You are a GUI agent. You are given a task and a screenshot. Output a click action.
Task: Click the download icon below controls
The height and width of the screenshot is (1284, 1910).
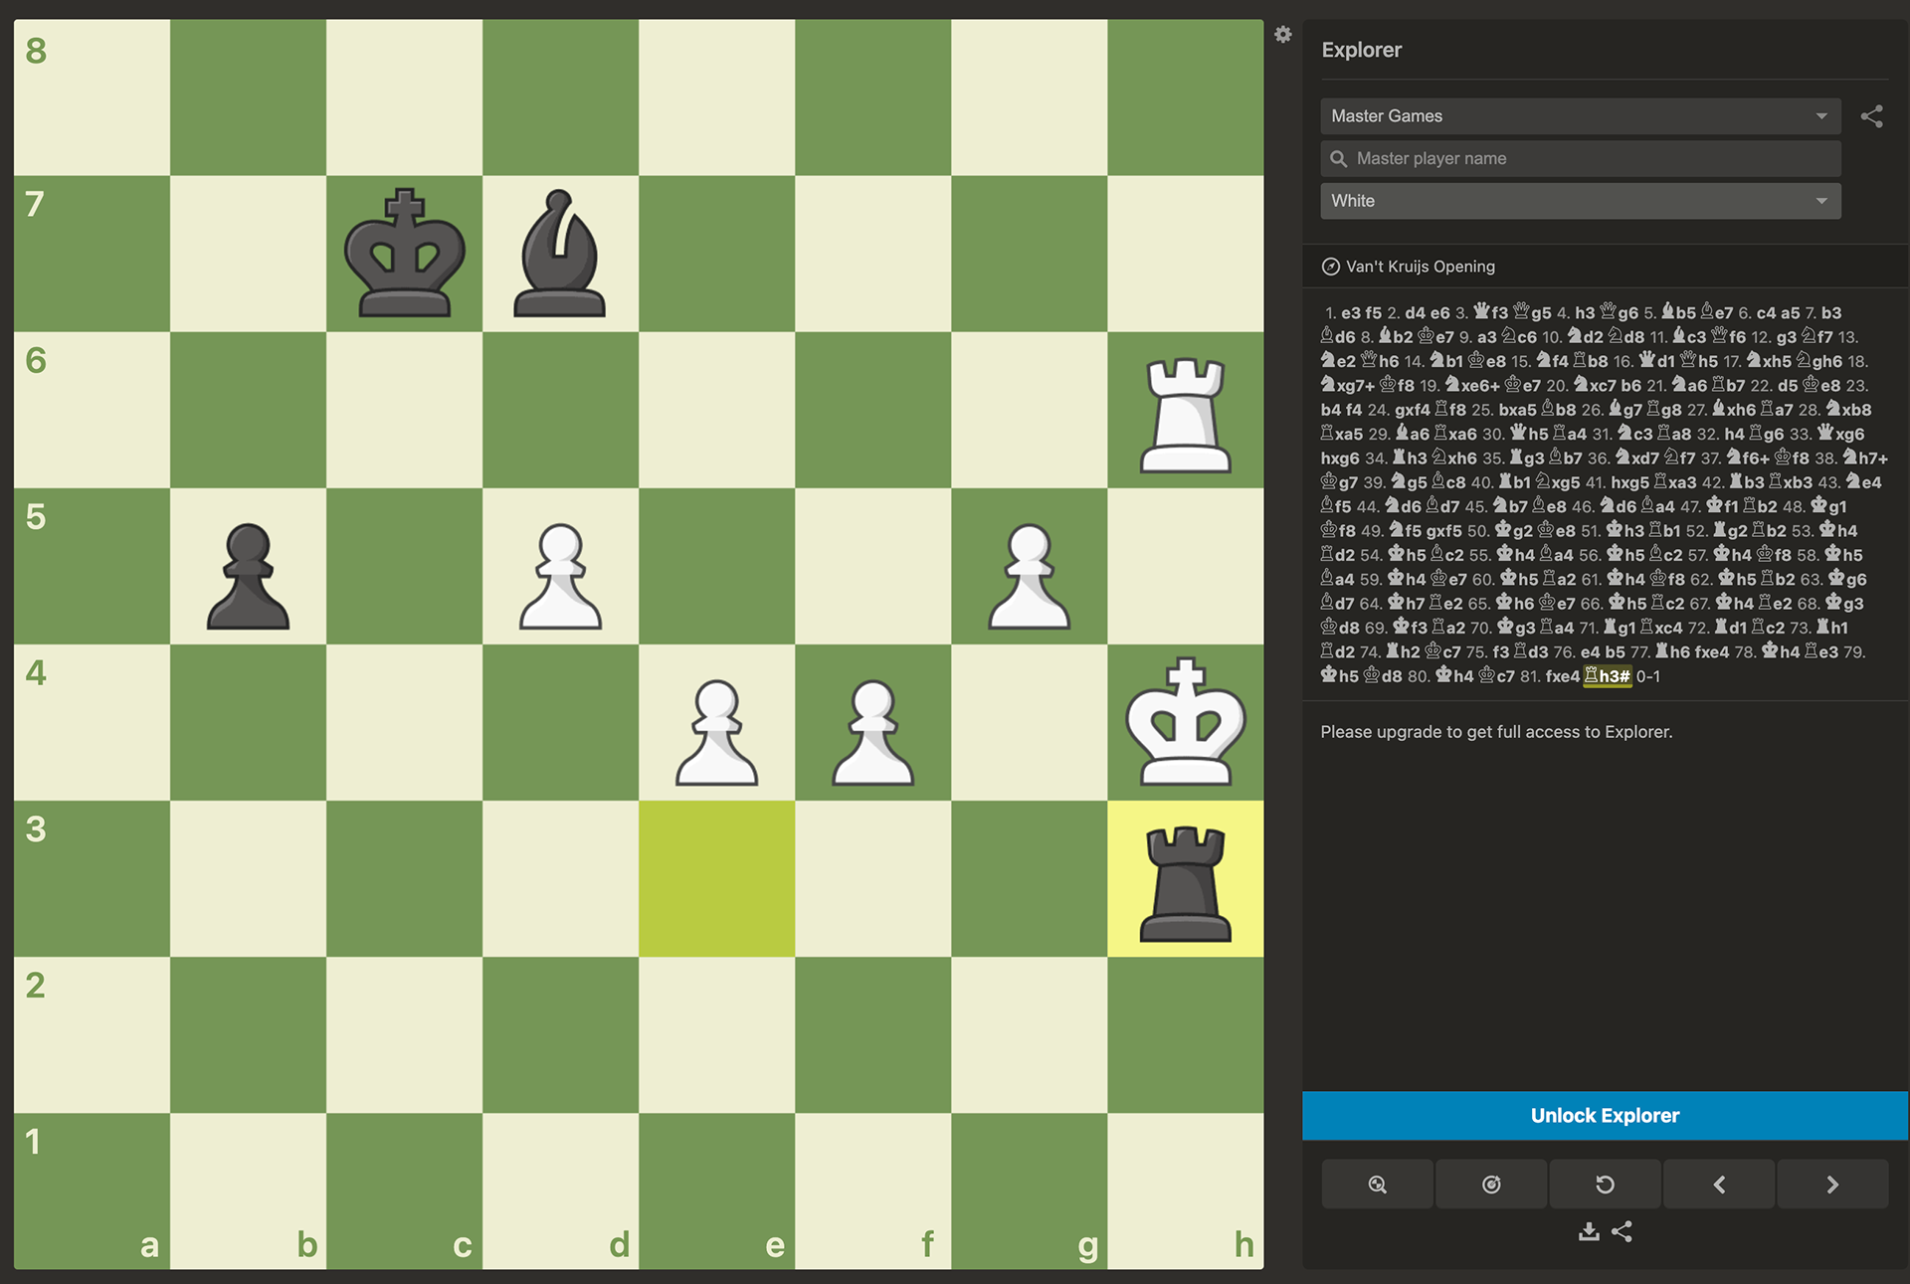coord(1589,1232)
